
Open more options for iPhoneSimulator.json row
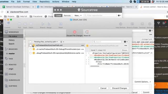tap(82, 49)
